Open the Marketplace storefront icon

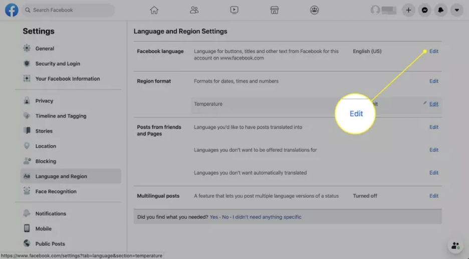tap(274, 10)
